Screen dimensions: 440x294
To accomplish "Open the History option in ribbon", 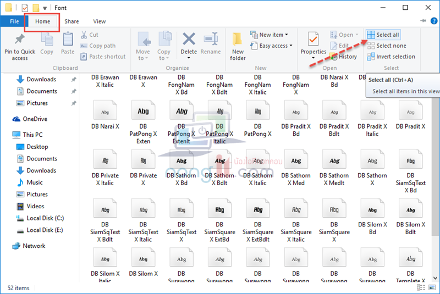I will pos(344,57).
